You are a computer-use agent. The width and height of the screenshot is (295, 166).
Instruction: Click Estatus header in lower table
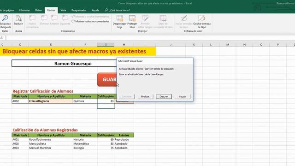click(x=124, y=135)
